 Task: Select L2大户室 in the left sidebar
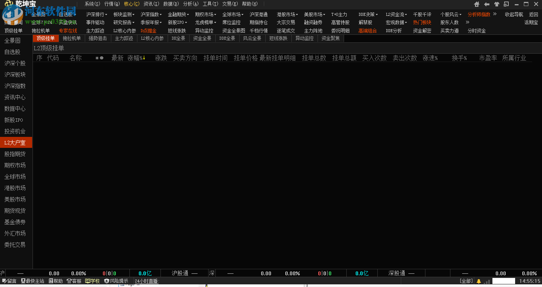[15, 143]
